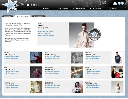Expand the Ranking menu dropdown arrow
Screen dimensions: 128x99
point(74,8)
